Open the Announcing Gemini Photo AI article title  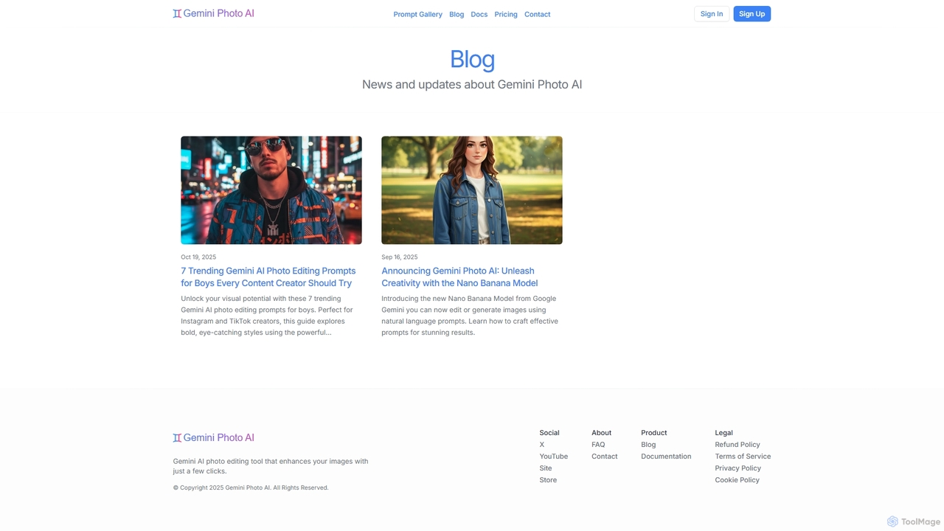coord(459,277)
